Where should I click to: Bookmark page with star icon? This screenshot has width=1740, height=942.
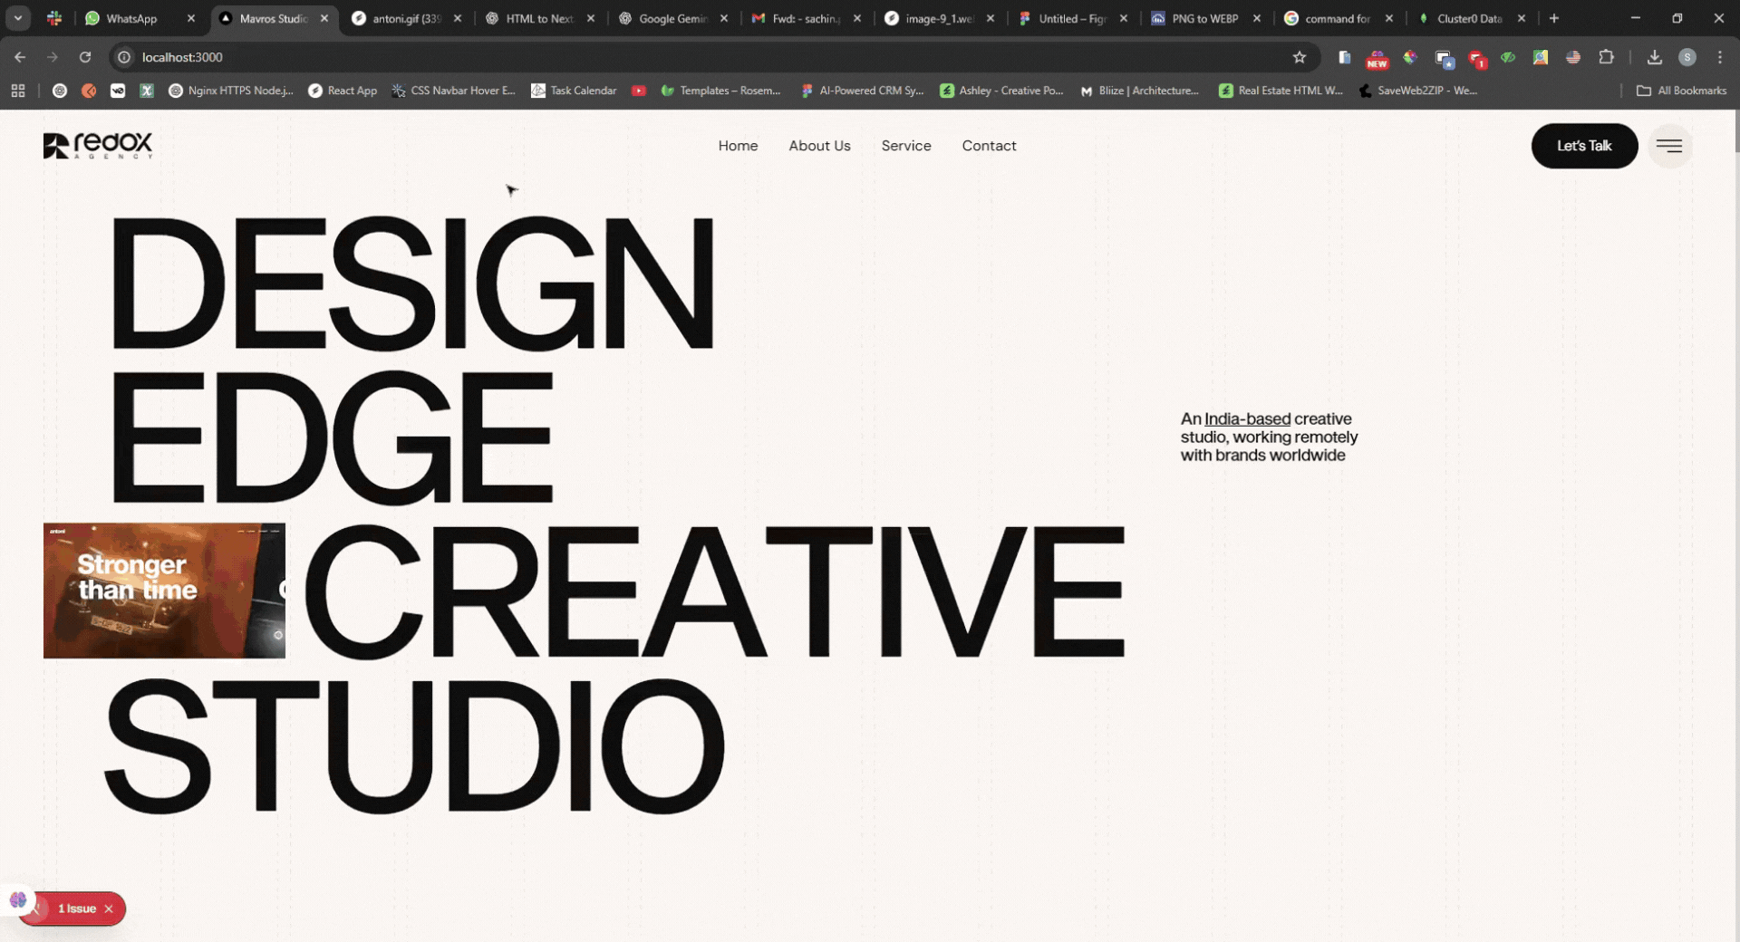(1299, 57)
